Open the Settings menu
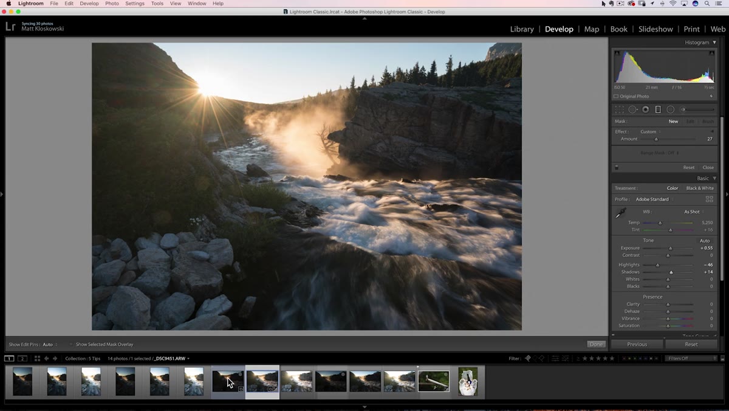This screenshot has width=729, height=411. click(x=135, y=4)
